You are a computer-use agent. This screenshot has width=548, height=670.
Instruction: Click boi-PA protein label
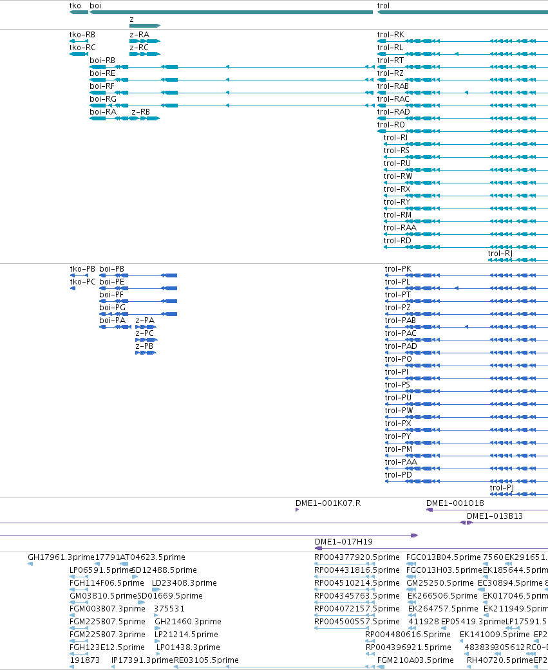113,321
